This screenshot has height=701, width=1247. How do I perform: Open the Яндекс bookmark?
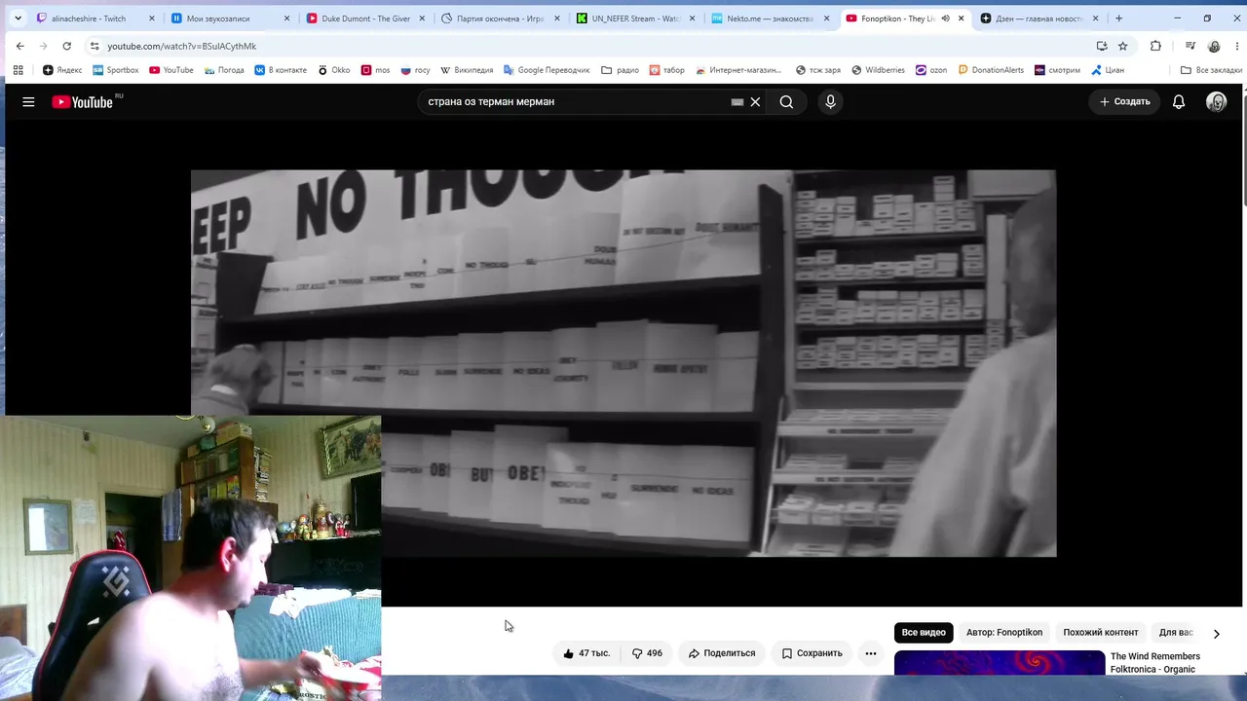pos(62,70)
